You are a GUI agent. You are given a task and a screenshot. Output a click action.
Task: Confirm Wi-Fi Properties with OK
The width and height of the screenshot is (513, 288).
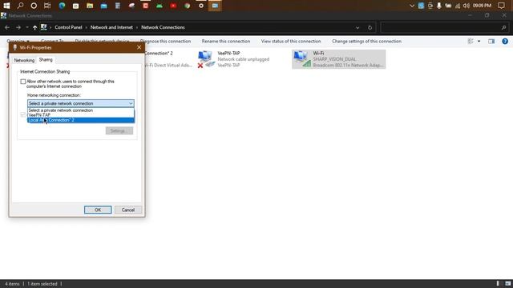[x=98, y=210]
